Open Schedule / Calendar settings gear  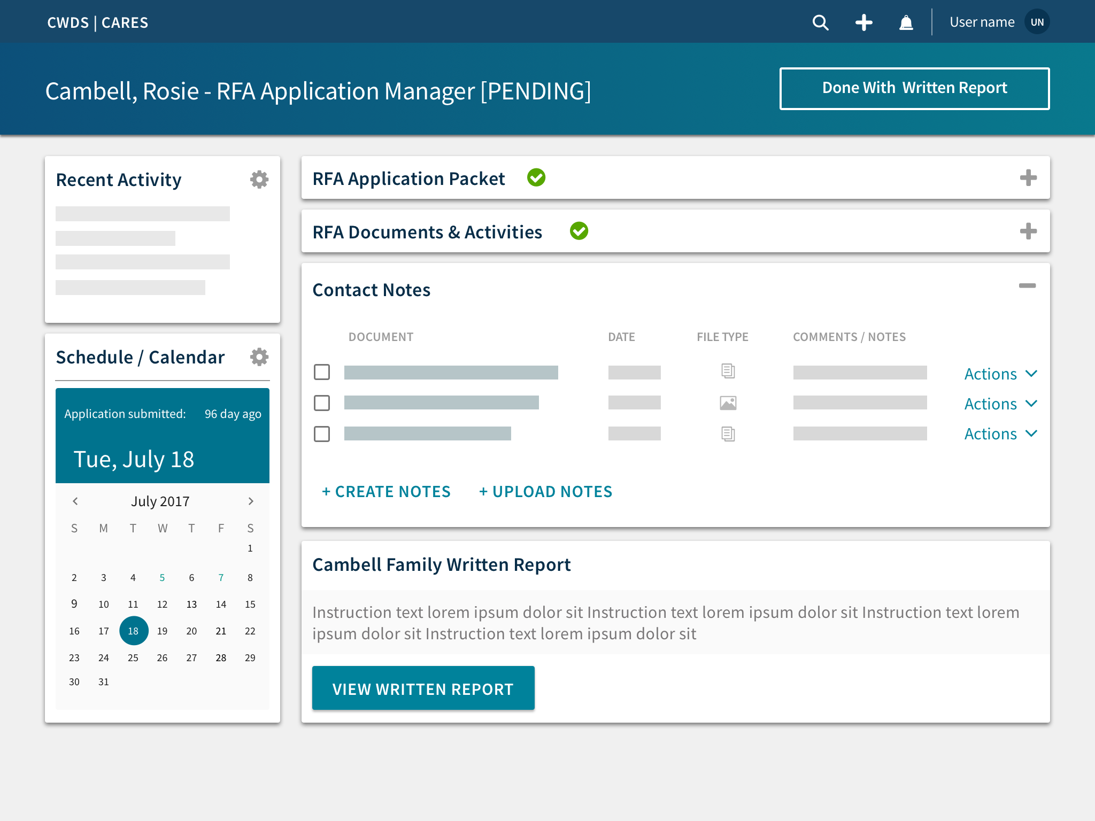259,357
